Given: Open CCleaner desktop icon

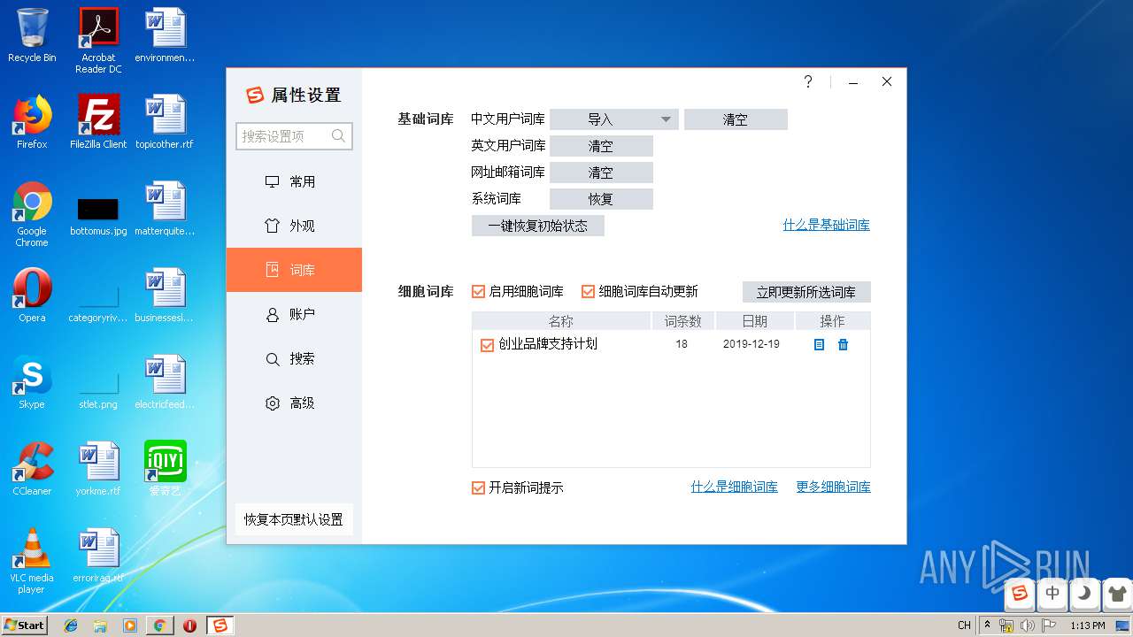Looking at the screenshot, I should click(x=32, y=469).
